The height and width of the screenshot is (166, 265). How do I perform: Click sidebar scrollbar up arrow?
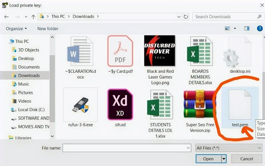(x=53, y=37)
